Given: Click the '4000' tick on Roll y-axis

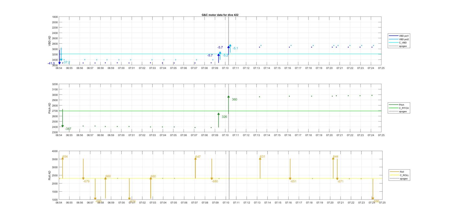Looking at the screenshot, I should click(x=55, y=151).
